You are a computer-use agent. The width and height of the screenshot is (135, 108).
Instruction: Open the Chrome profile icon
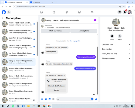point(129,7)
